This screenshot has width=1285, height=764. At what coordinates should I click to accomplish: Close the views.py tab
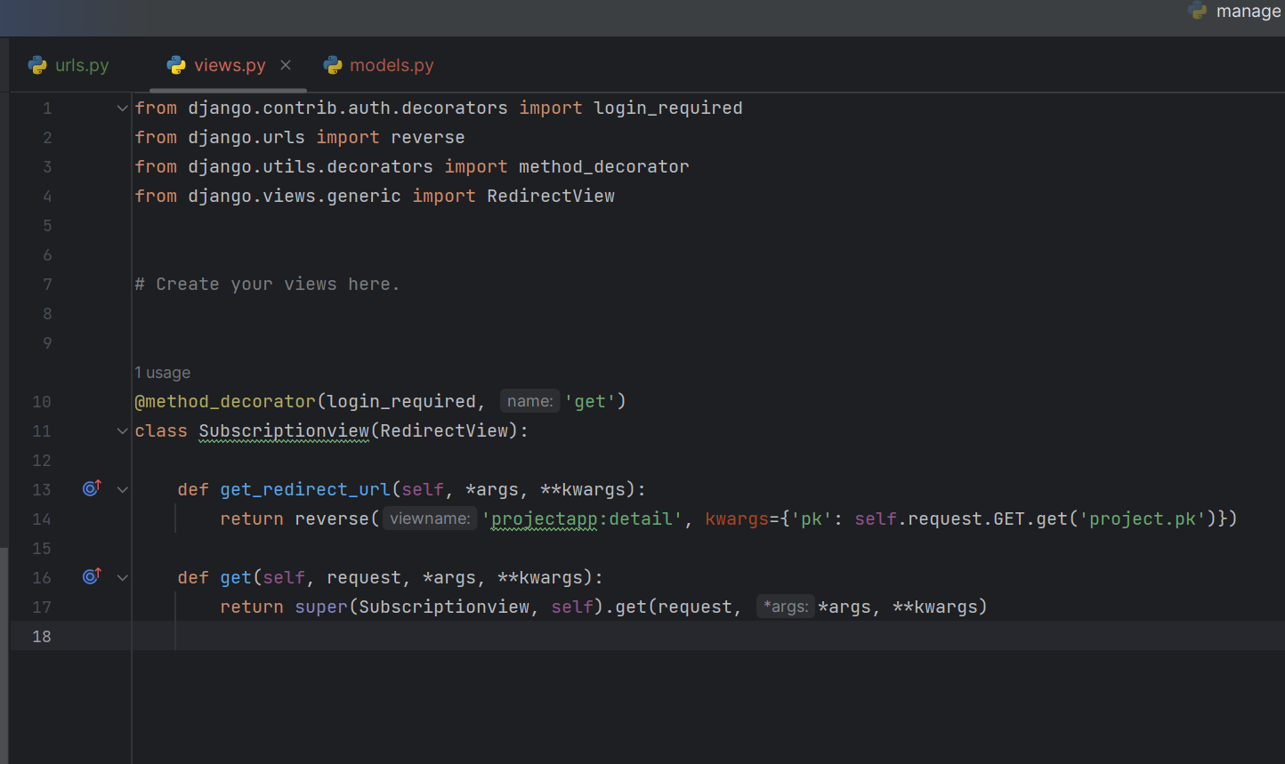coord(286,65)
